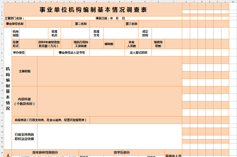Click the empty cell beside 机构规格
The image size is (237, 157).
coord(34,33)
